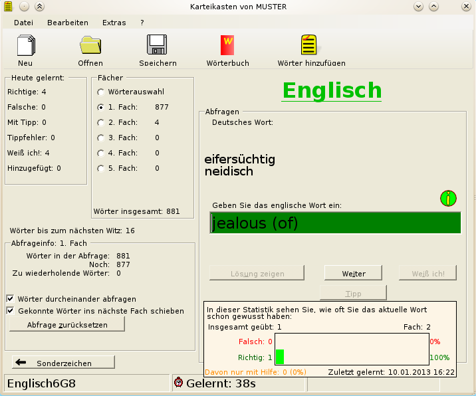Image resolution: width=476 pixels, height=396 pixels.
Task: Click the Hinzugefügt: 0 statistic
Action: tap(34, 168)
